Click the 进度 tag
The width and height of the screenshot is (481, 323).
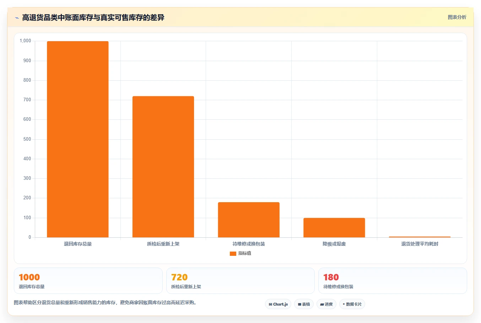pos(326,304)
